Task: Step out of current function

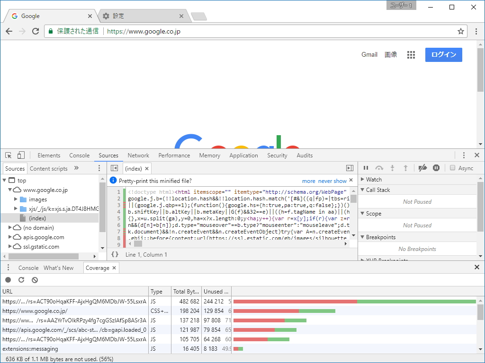Action: coord(405,168)
